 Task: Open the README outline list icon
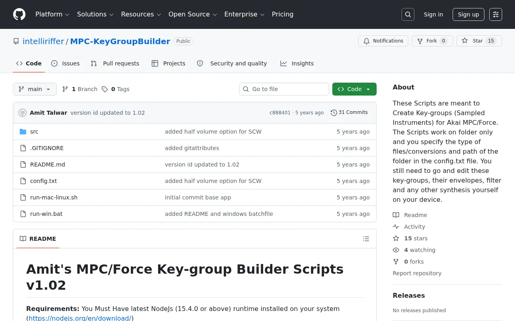[x=366, y=239]
